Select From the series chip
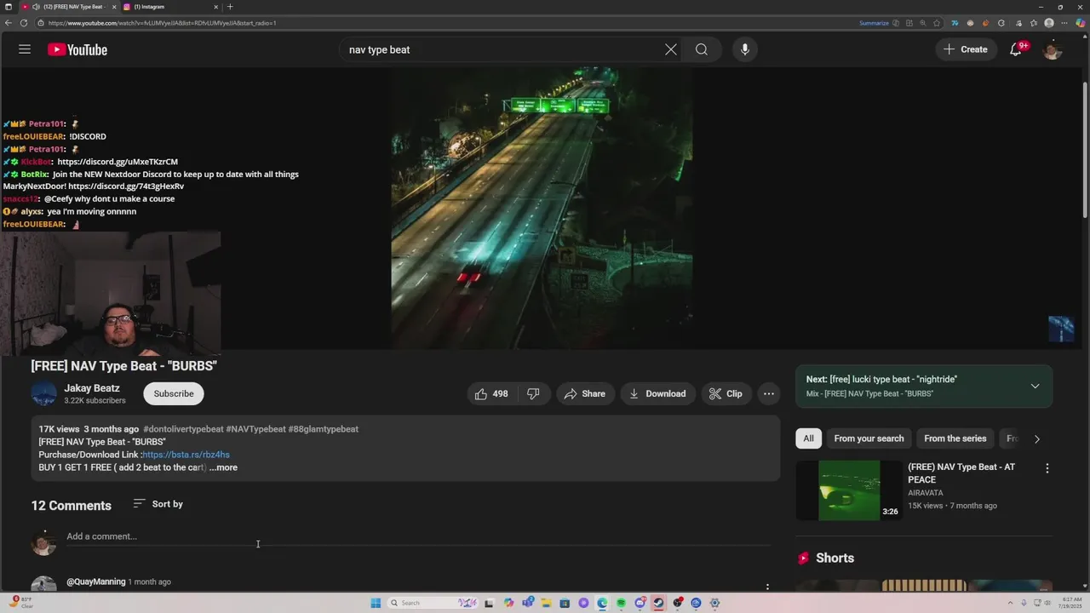1090x613 pixels. pos(955,438)
